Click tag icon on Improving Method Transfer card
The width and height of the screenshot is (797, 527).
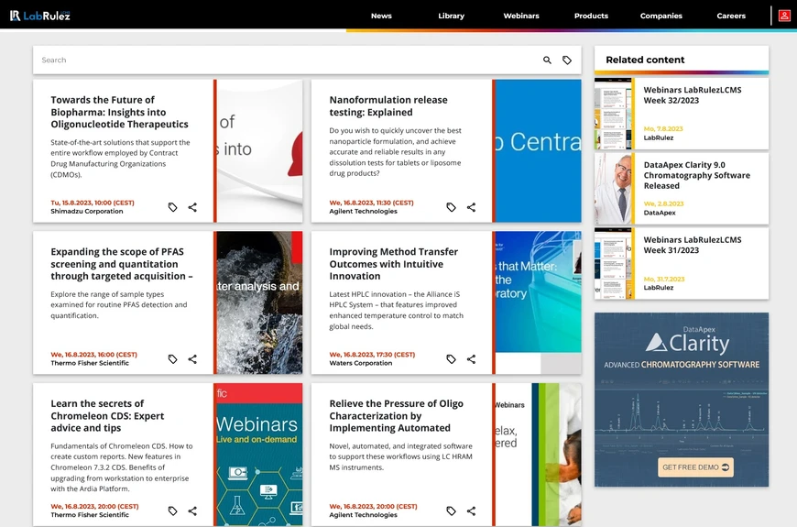(x=451, y=359)
